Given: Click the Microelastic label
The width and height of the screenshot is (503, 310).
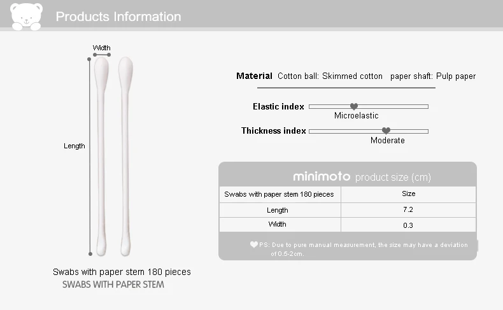Looking at the screenshot, I should pos(356,115).
